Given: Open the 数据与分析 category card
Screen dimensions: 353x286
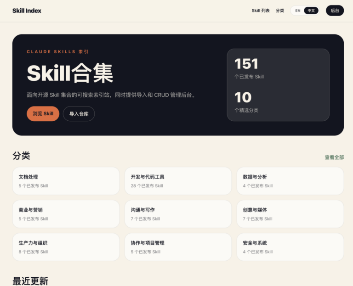Looking at the screenshot, I should [290, 181].
